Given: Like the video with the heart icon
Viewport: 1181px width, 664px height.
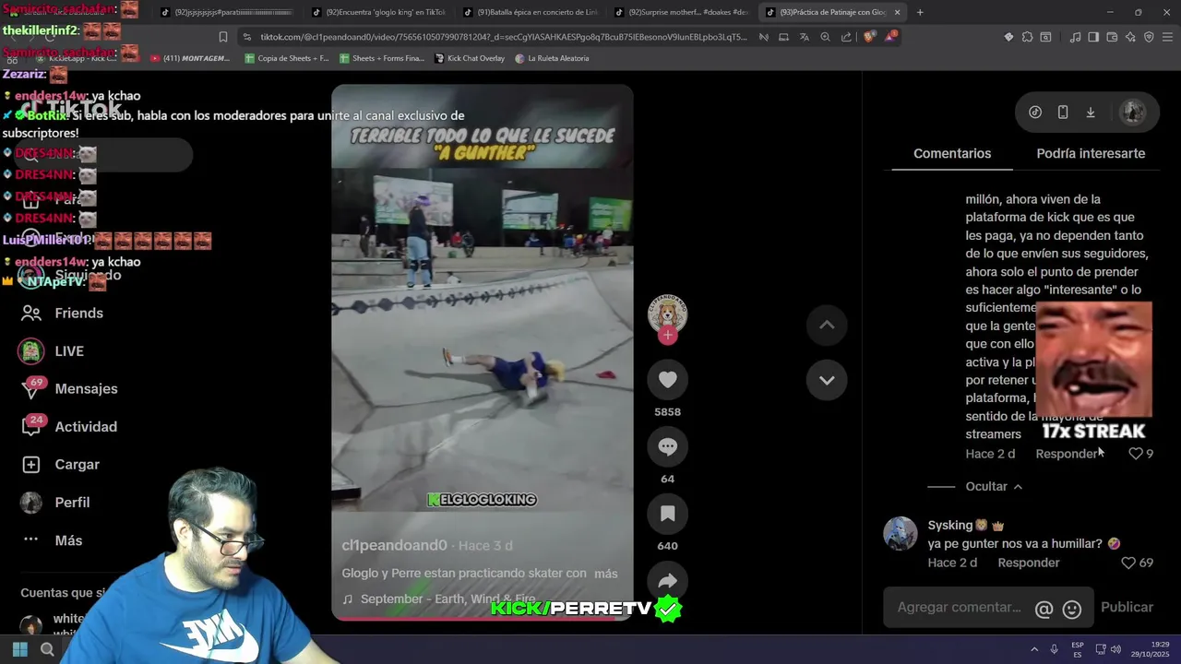Looking at the screenshot, I should 668,380.
